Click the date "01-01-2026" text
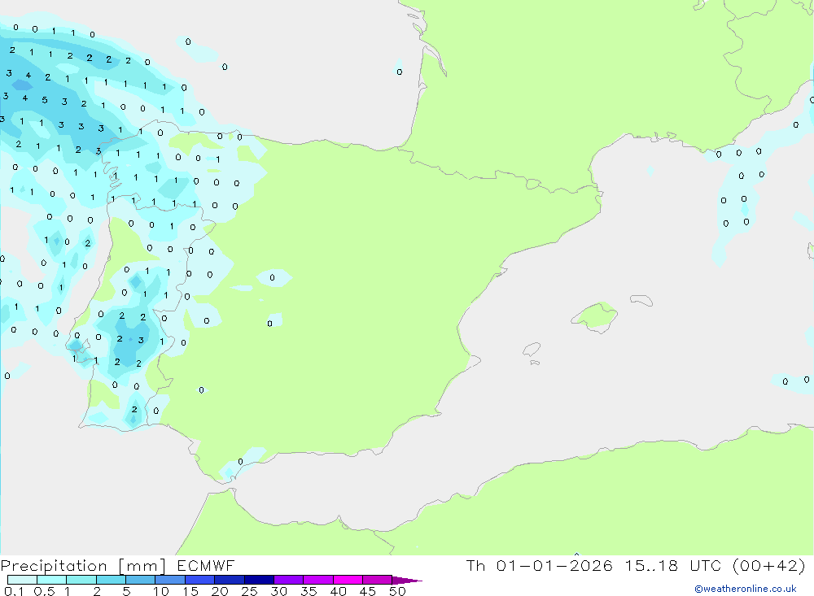 point(554,565)
